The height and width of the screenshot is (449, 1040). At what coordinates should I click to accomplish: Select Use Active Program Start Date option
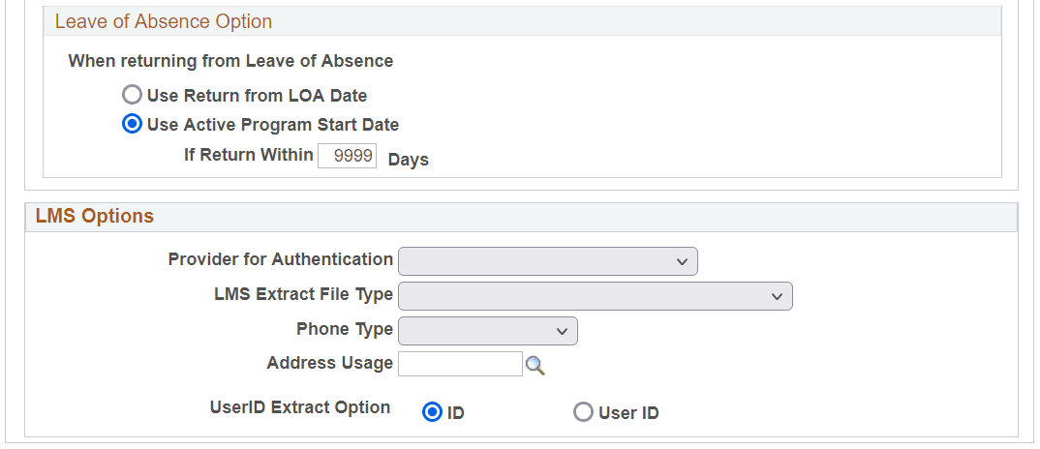tap(132, 124)
